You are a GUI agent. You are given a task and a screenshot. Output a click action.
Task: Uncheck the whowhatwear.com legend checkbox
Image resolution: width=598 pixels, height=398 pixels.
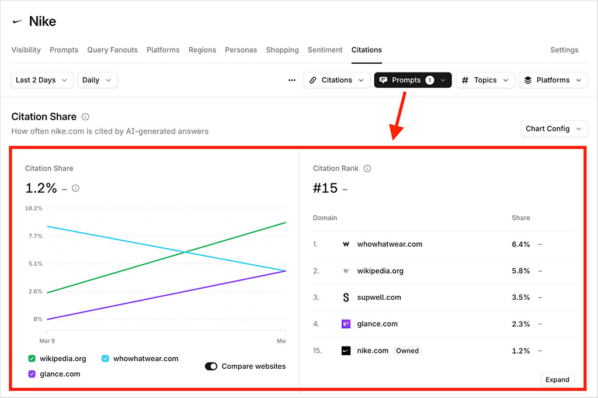(105, 359)
